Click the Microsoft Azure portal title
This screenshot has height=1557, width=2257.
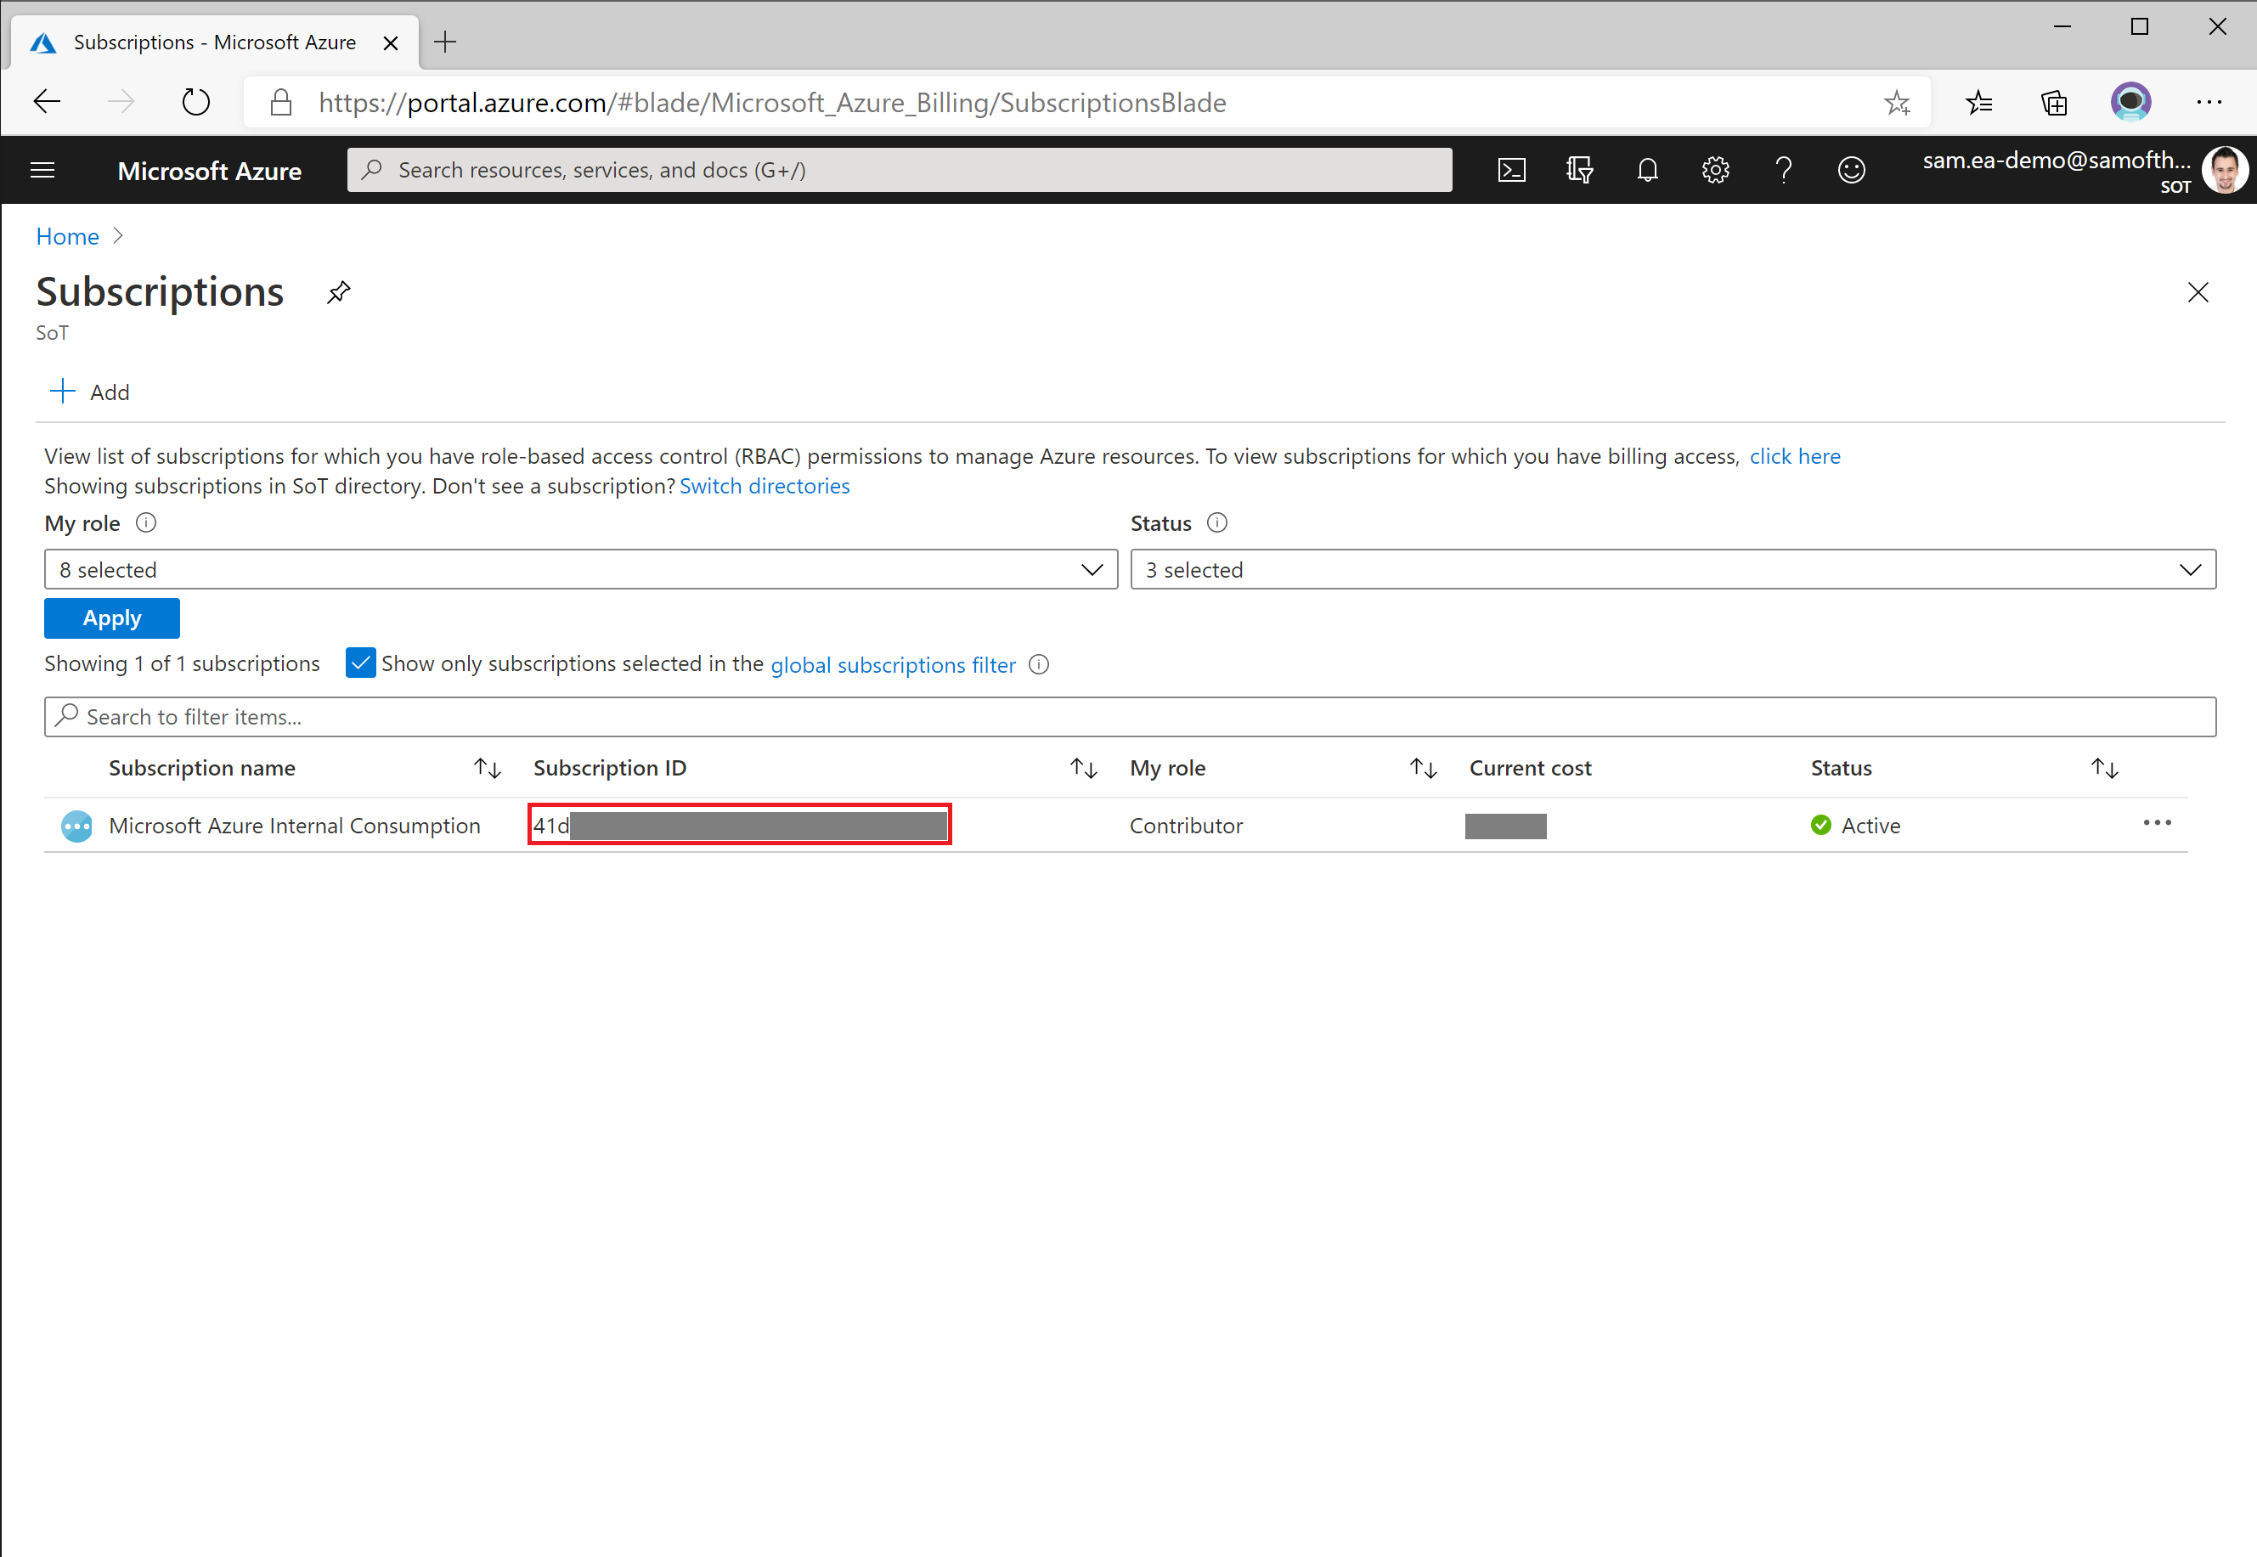[210, 171]
